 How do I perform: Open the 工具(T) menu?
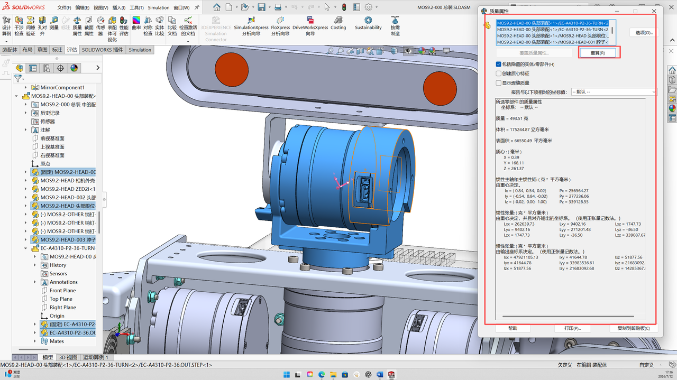[x=136, y=8]
